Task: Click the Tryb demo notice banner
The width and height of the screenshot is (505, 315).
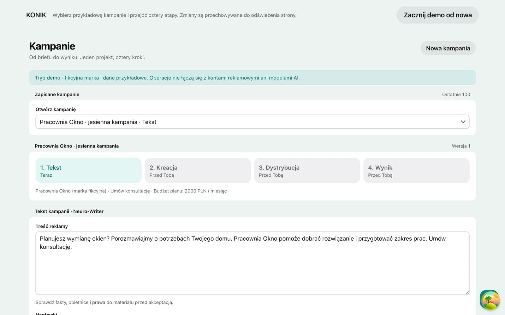Action: [x=252, y=77]
